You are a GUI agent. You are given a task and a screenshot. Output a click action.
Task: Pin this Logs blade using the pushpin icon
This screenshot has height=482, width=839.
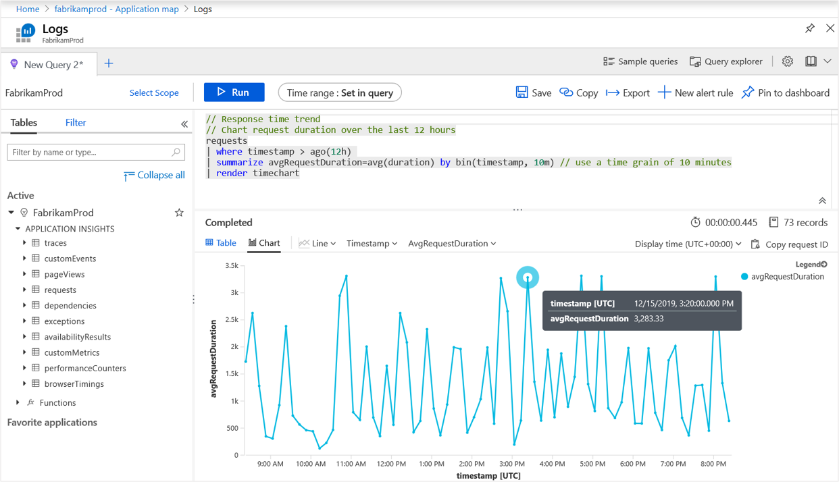(x=809, y=28)
